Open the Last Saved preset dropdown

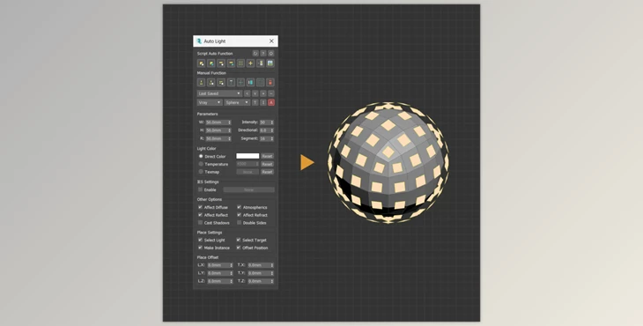pyautogui.click(x=219, y=93)
